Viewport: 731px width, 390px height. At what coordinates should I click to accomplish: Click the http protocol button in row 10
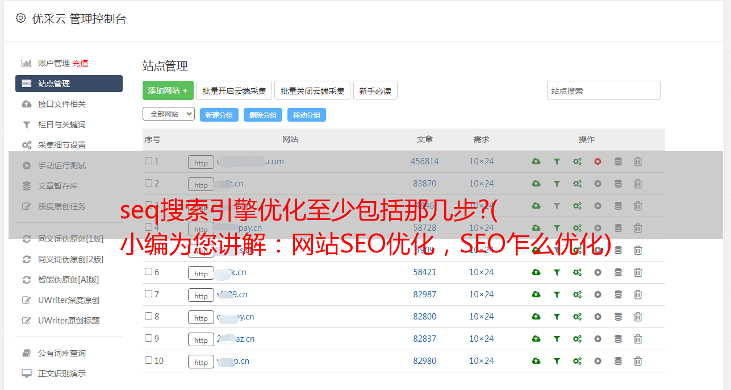(x=201, y=362)
